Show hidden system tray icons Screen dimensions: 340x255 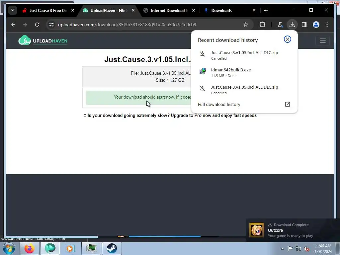[x=282, y=249]
